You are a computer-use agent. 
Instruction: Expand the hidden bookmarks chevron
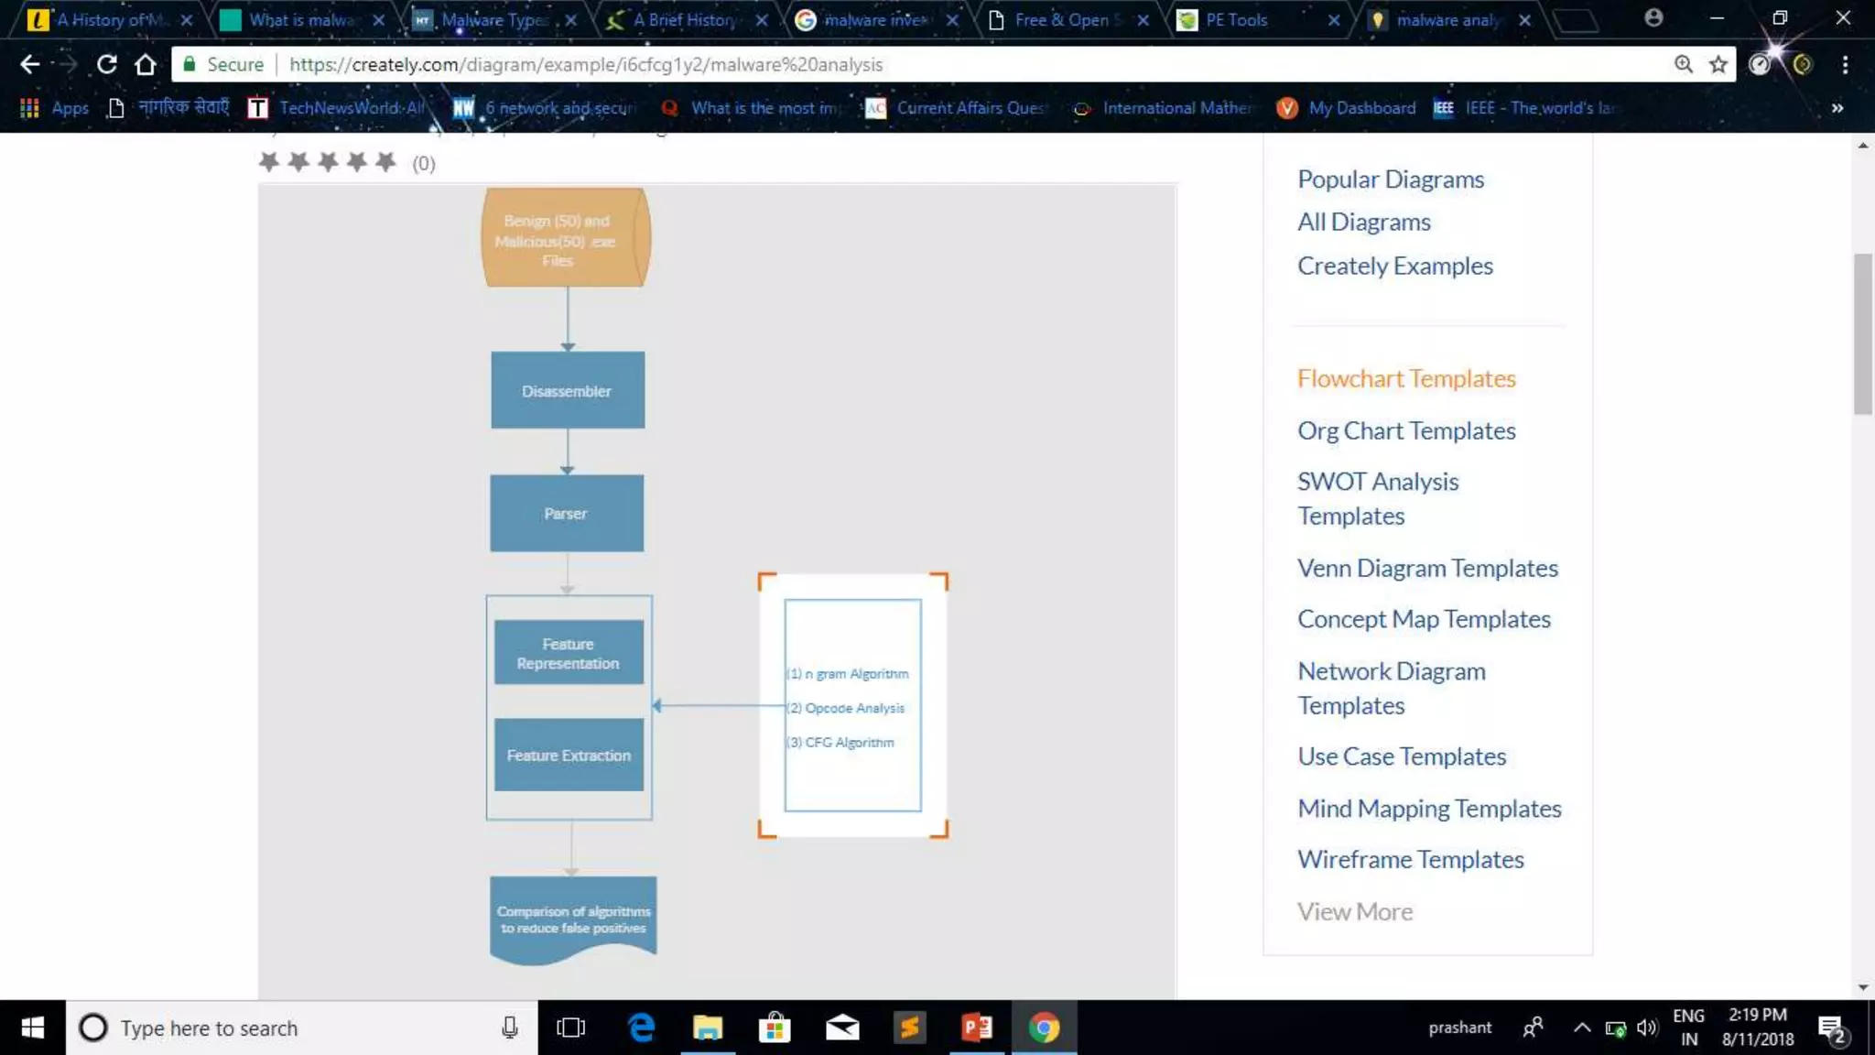[x=1837, y=108]
